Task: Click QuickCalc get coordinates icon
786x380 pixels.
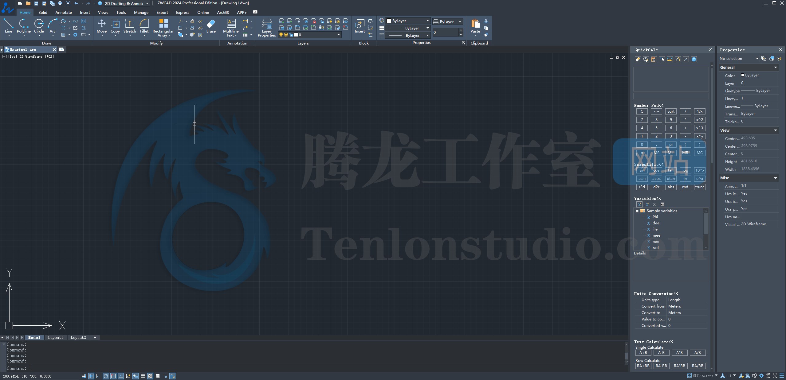Action: click(x=662, y=59)
